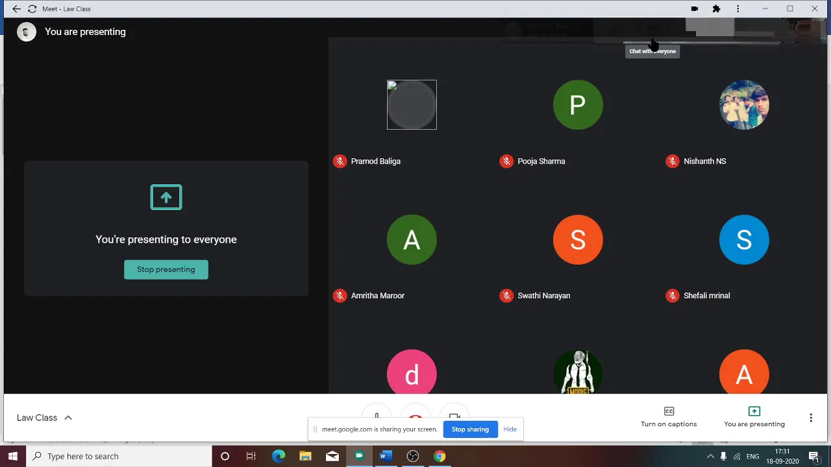Hide the screen sharing notification bar
This screenshot has width=831, height=467.
pos(510,429)
